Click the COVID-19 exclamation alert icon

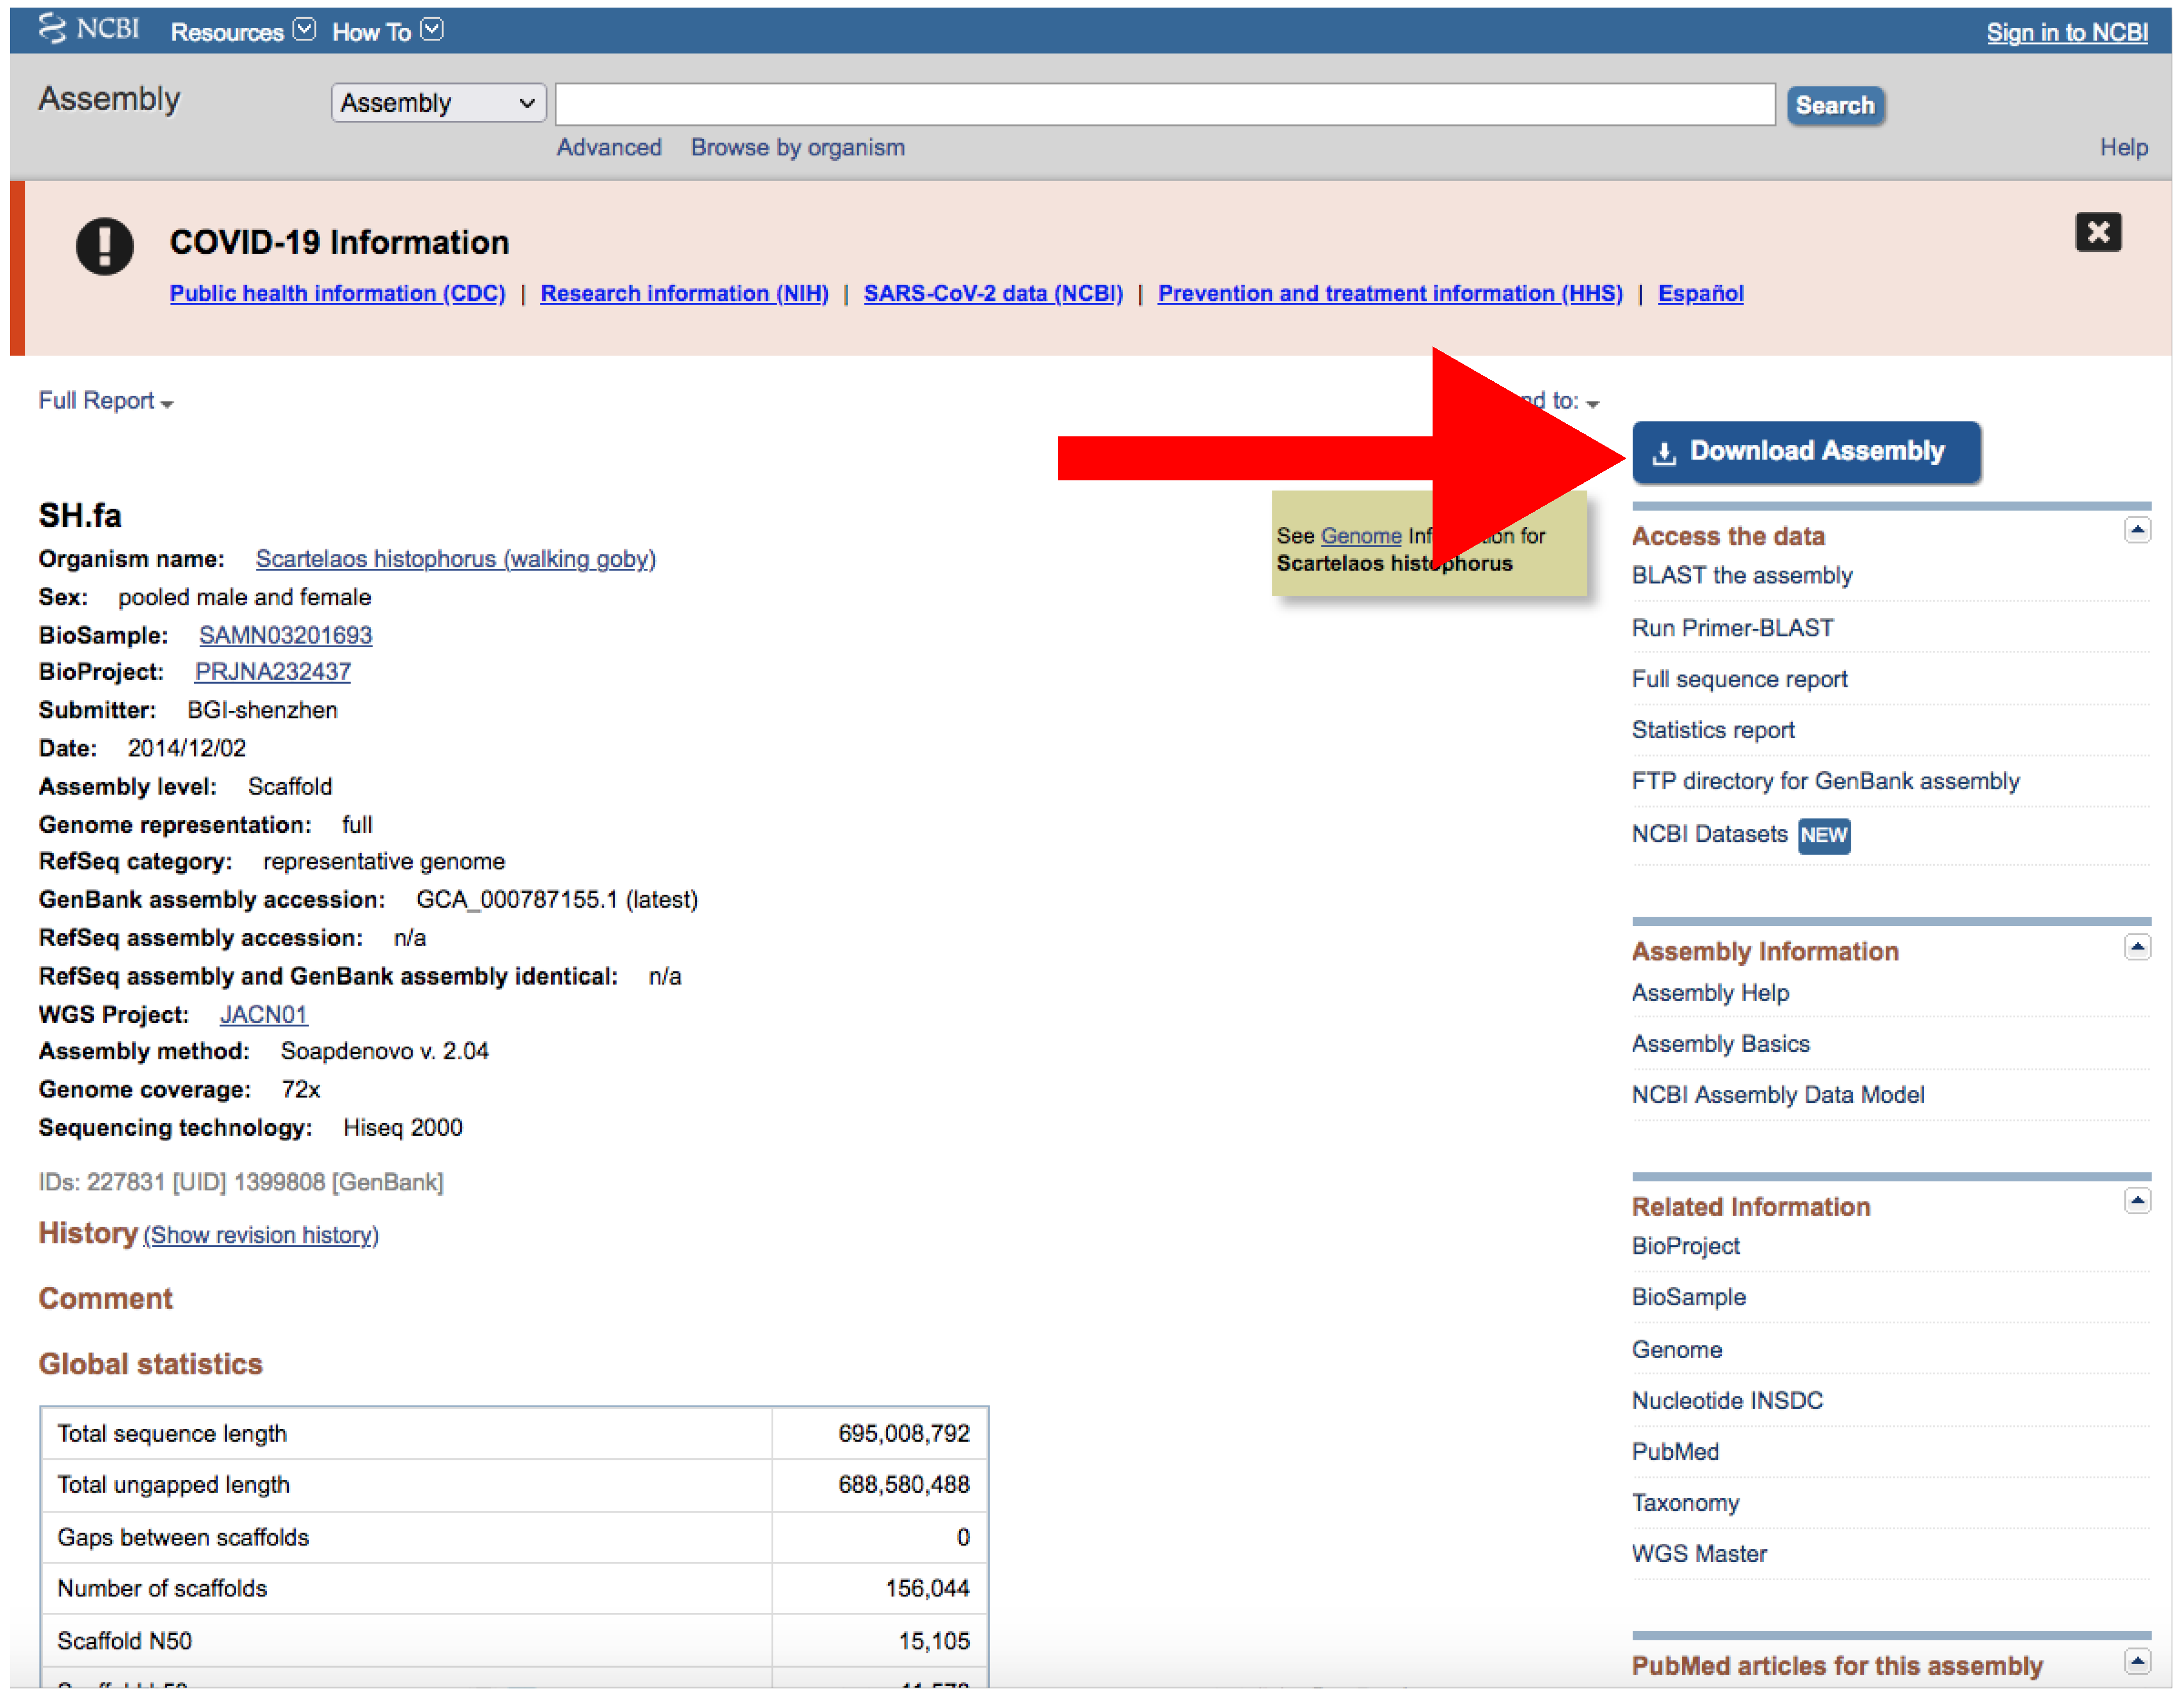pyautogui.click(x=104, y=246)
